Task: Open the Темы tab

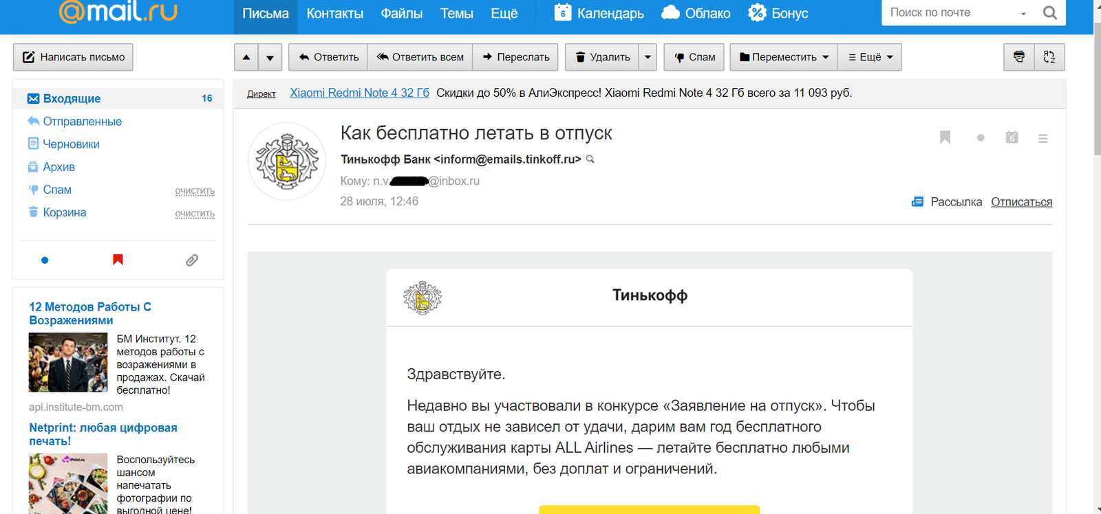Action: [457, 14]
